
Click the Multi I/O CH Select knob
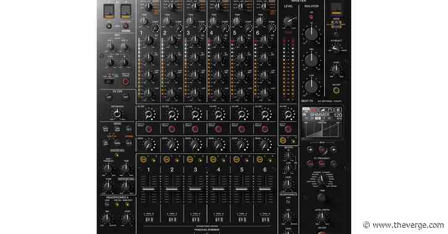pyautogui.click(x=336, y=48)
